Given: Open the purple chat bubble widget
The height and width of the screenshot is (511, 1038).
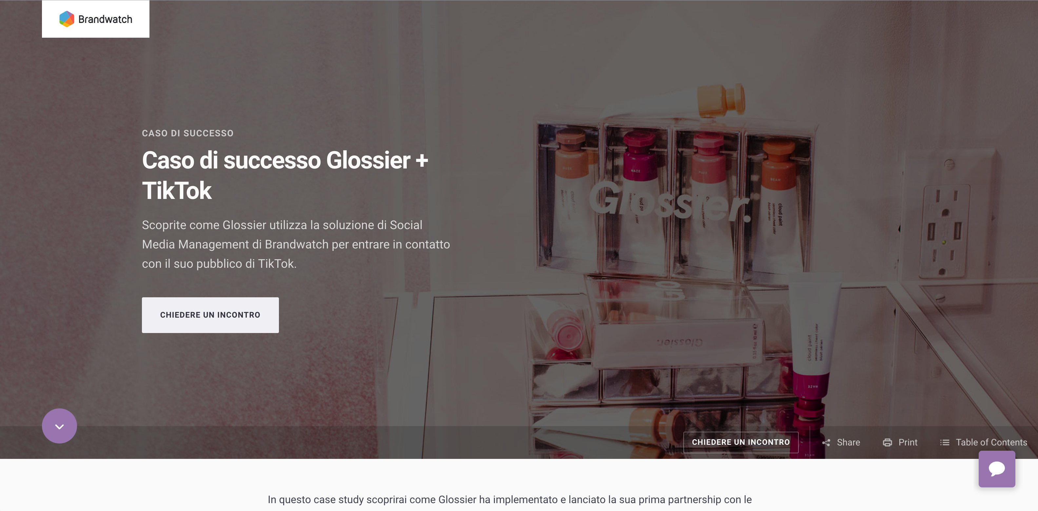Looking at the screenshot, I should (997, 469).
